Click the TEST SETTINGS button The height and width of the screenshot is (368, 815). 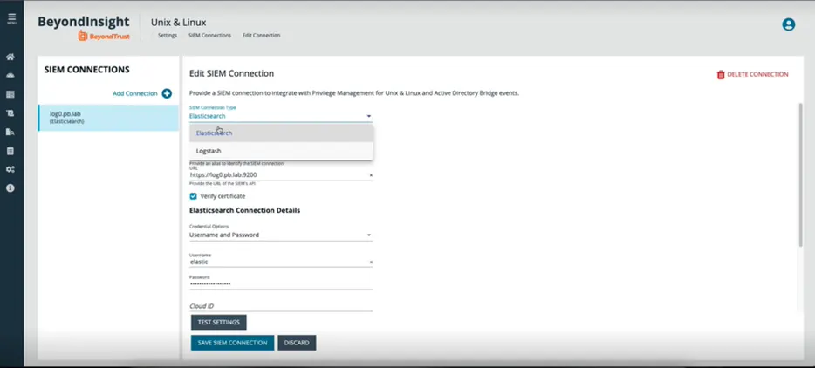(x=218, y=323)
